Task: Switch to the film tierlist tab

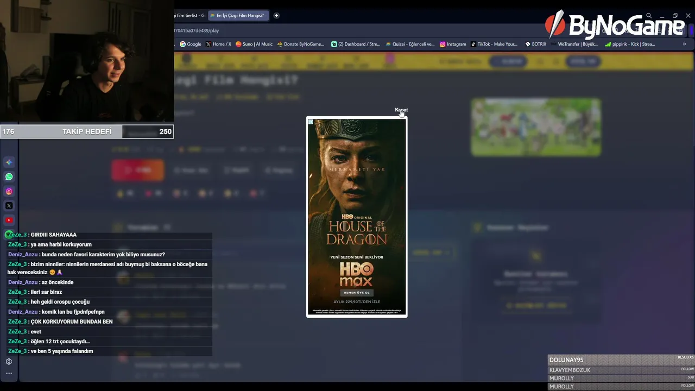Action: [x=190, y=16]
